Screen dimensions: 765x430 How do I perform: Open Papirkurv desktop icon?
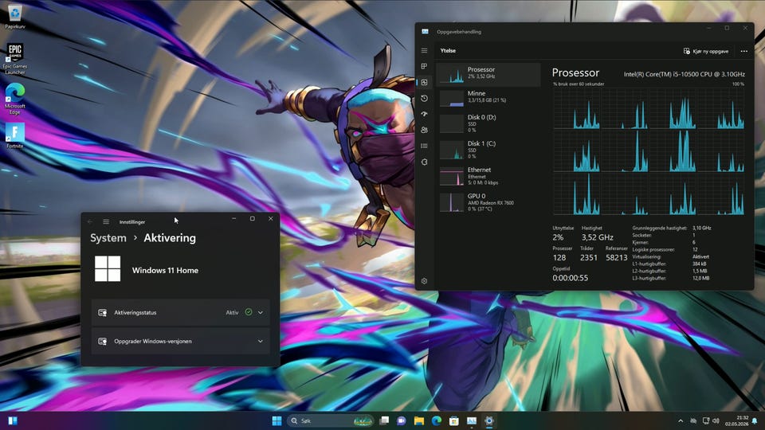click(15, 16)
